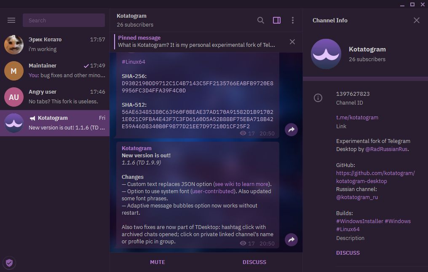Open the kotatogram-desktop GitHub link

(375, 177)
